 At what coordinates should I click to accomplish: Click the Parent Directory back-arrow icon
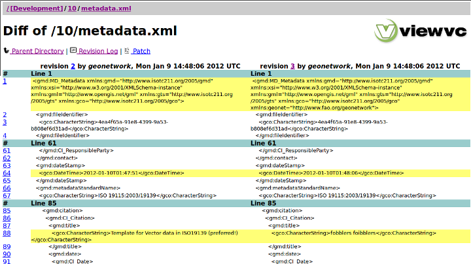tap(7, 51)
